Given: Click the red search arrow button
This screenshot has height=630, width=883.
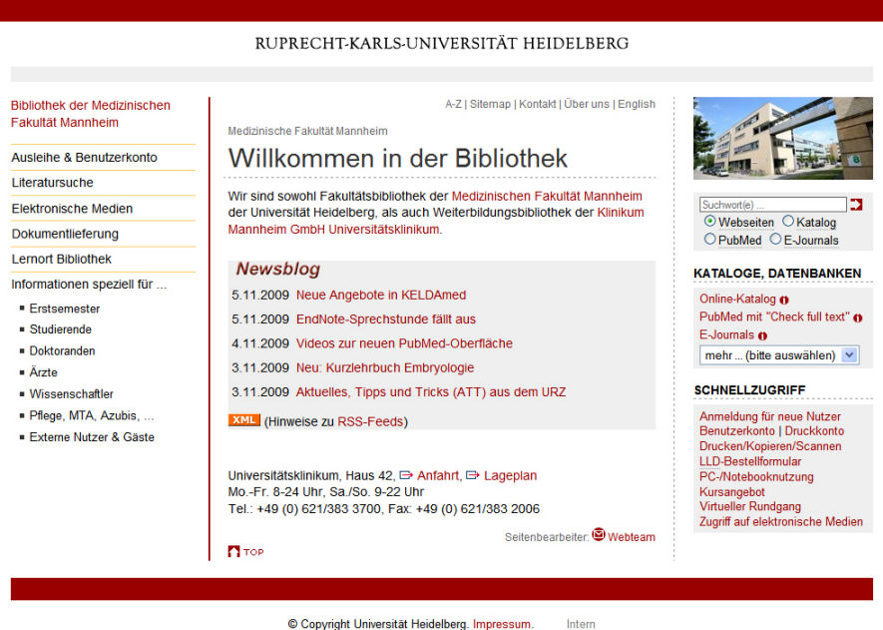Looking at the screenshot, I should click(856, 205).
